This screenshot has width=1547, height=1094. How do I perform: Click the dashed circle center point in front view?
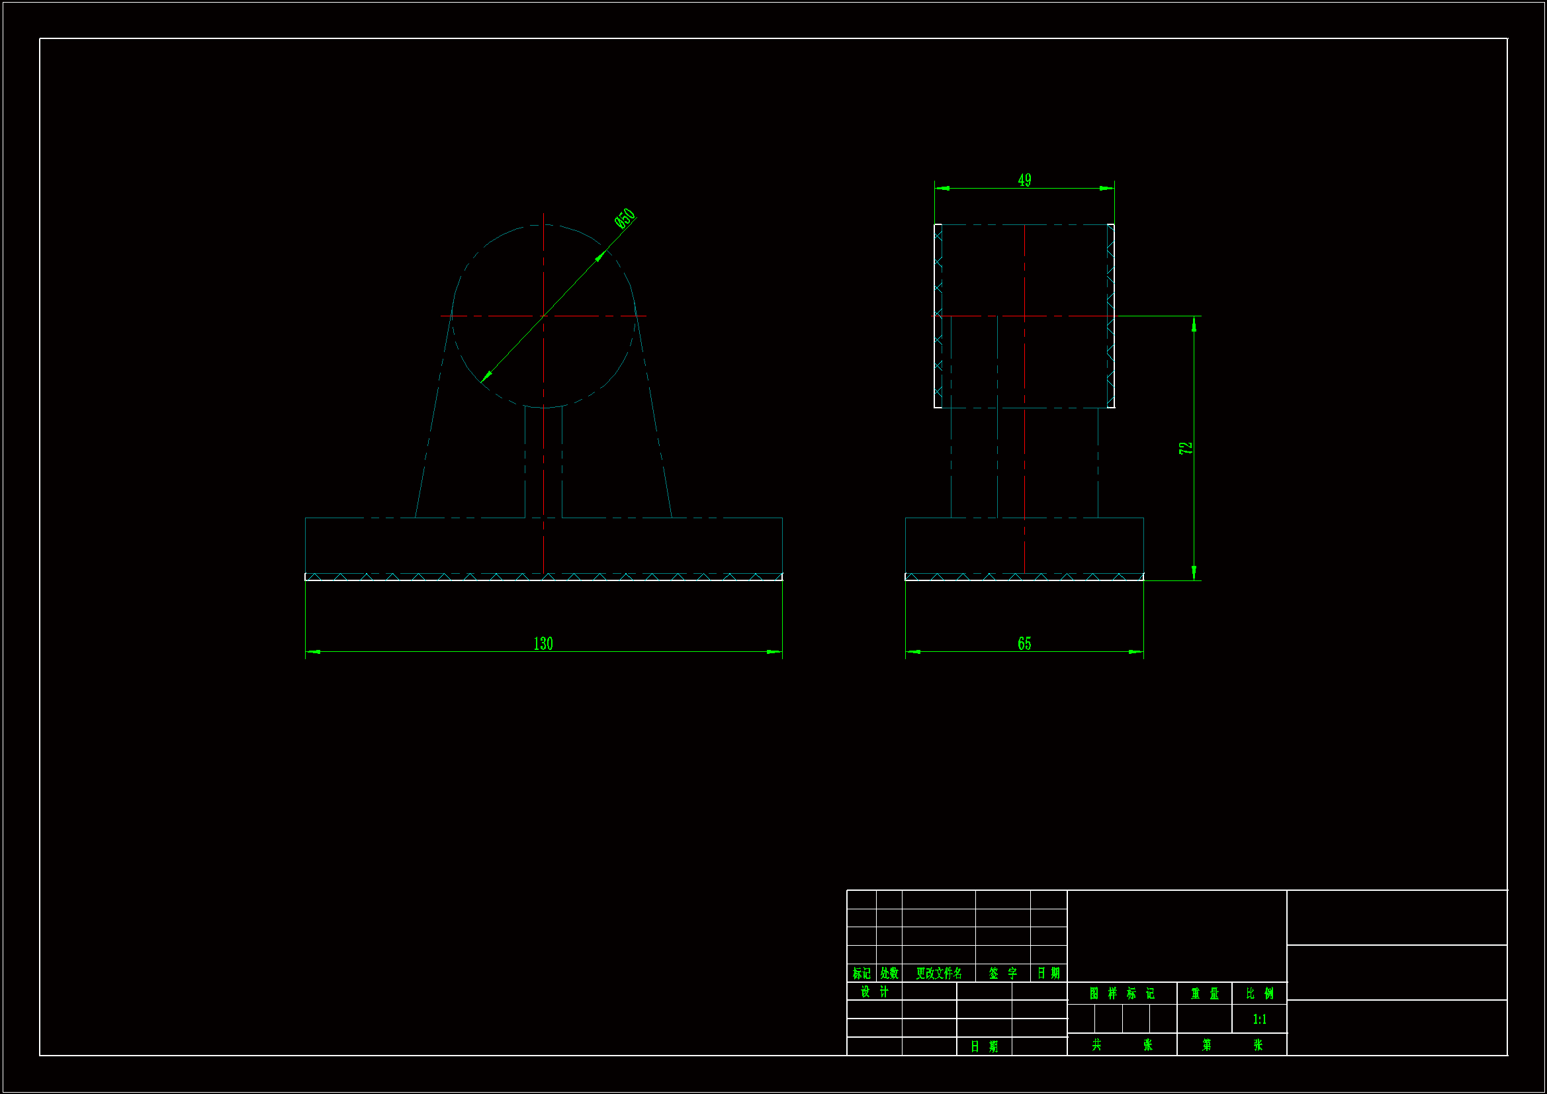(x=544, y=316)
